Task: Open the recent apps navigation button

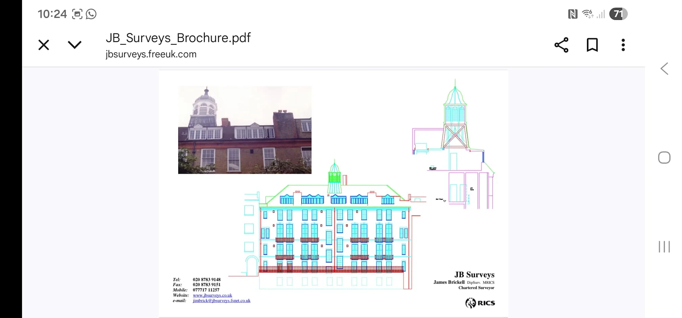Action: tap(664, 247)
